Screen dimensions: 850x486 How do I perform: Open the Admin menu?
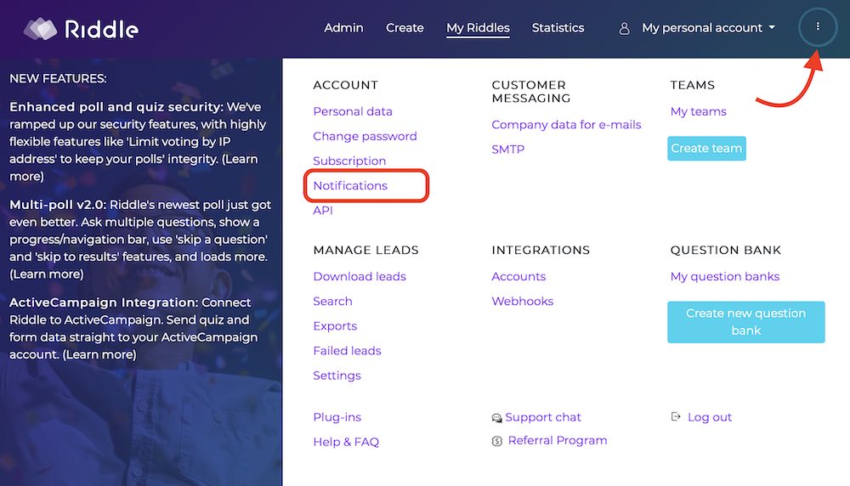(x=343, y=28)
